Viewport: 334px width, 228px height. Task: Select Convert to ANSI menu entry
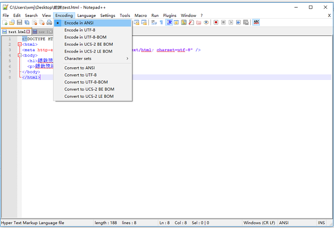(x=93, y=68)
